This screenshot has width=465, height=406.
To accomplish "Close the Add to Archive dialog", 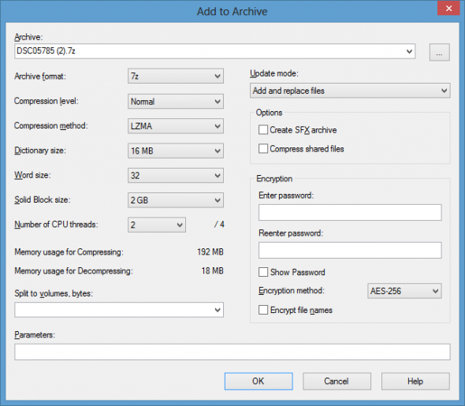I will (448, 9).
